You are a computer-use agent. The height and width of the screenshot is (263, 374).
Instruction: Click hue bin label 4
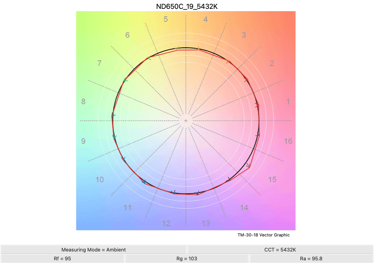[x=206, y=19]
